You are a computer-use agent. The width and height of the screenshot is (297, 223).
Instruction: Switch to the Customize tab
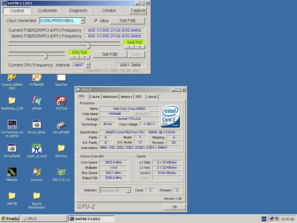47,10
